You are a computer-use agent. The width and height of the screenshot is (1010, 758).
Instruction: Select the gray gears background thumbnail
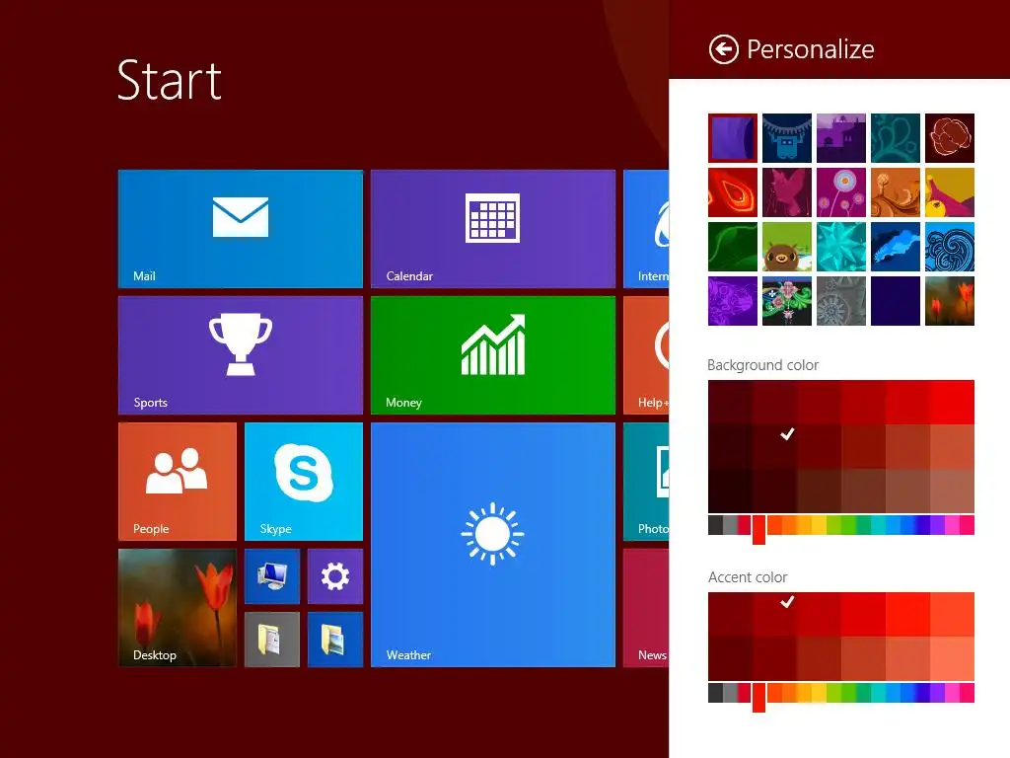[x=840, y=301]
